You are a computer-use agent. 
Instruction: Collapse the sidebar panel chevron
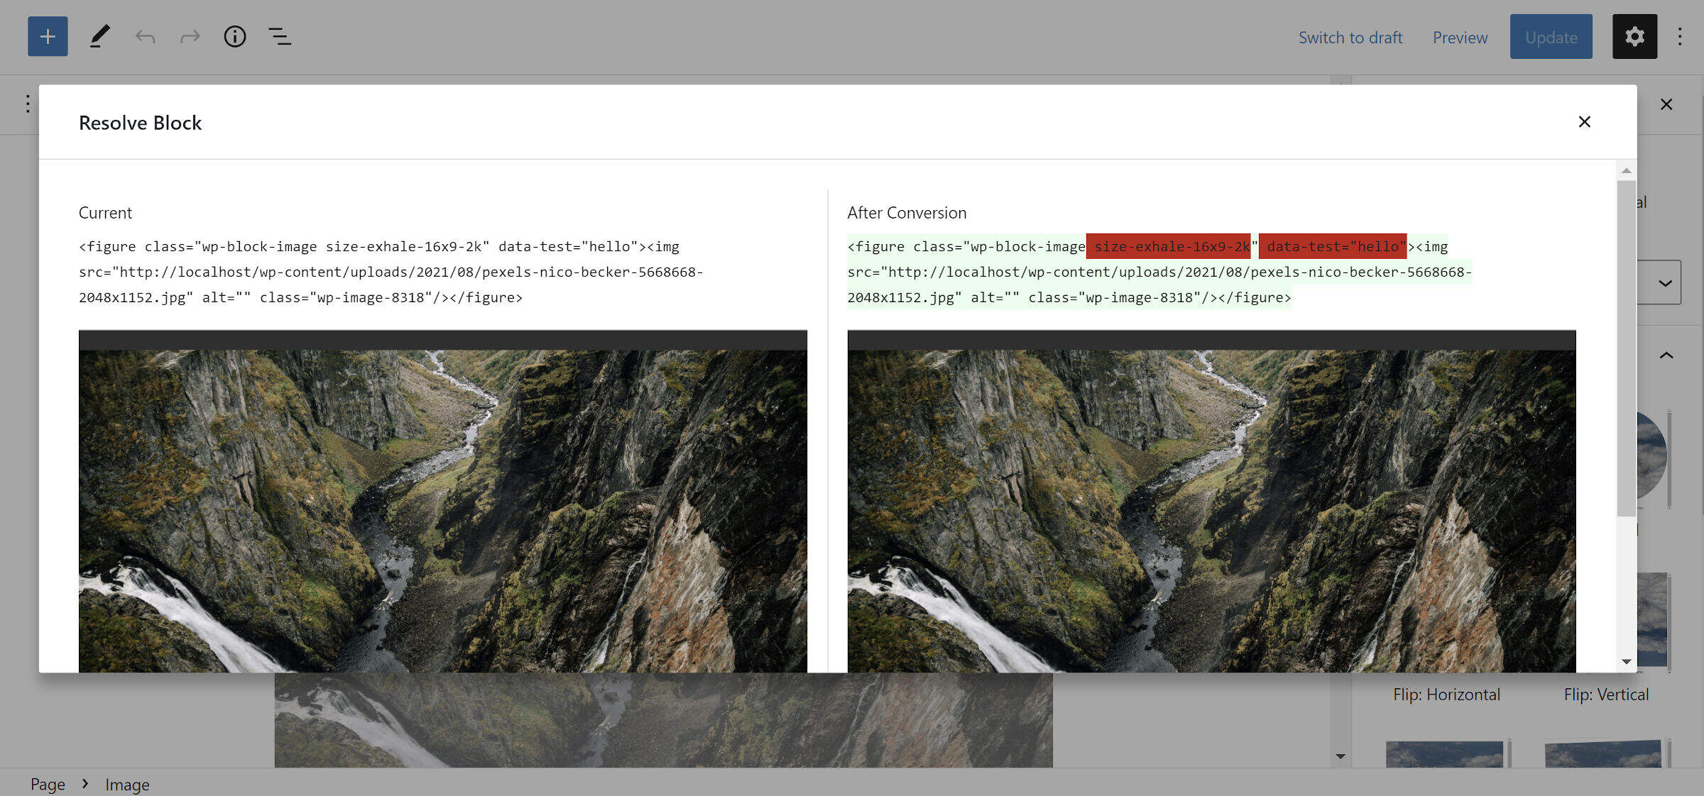[x=1666, y=355]
